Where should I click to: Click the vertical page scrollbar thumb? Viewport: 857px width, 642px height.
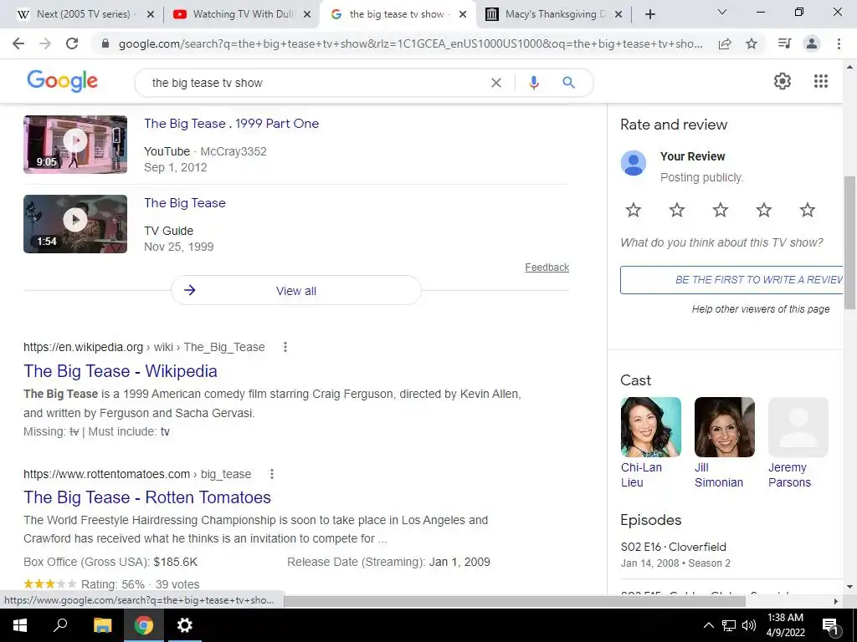pyautogui.click(x=849, y=242)
